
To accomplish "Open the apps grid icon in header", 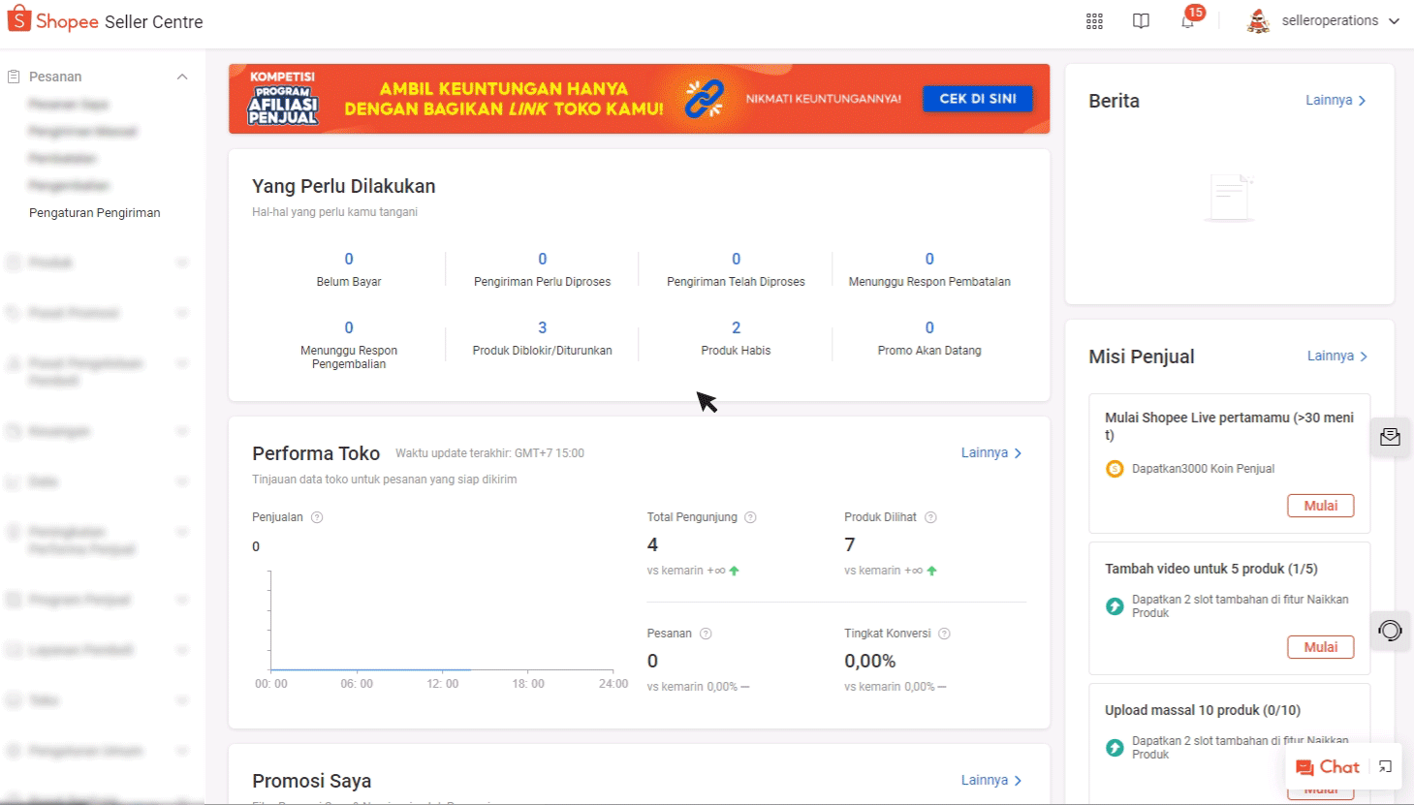I will (x=1094, y=21).
